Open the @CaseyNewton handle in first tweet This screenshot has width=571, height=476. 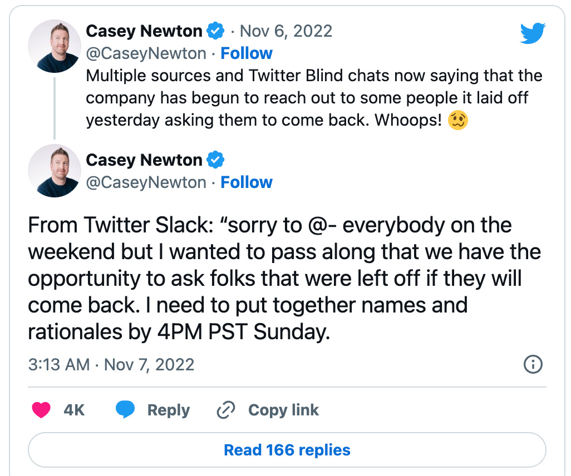coord(146,53)
